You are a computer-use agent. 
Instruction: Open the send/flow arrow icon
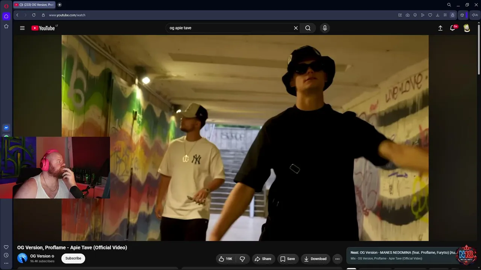point(423,15)
